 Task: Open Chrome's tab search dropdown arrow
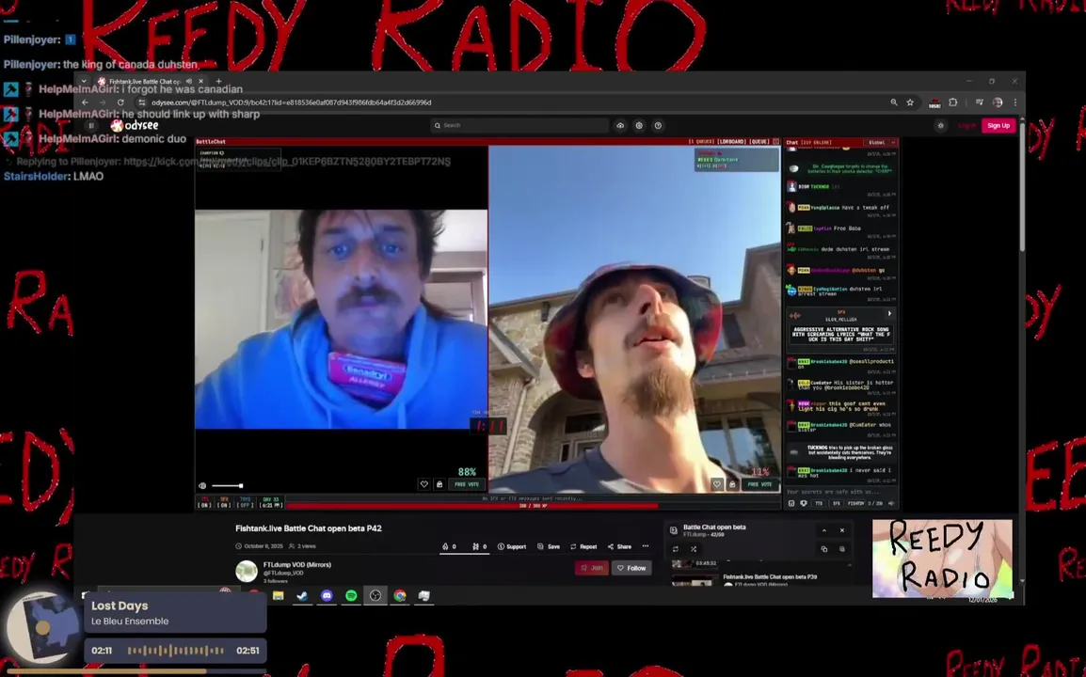point(84,81)
